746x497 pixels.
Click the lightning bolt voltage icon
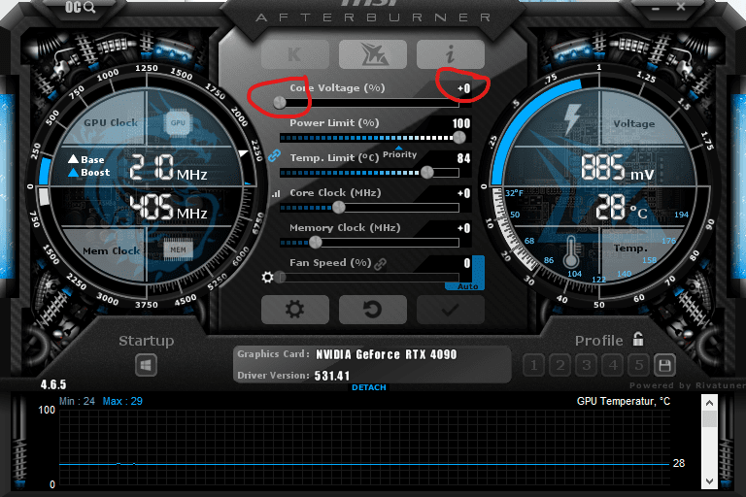pyautogui.click(x=572, y=119)
